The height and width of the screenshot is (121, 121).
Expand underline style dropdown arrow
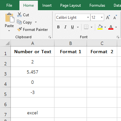pos(78,27)
